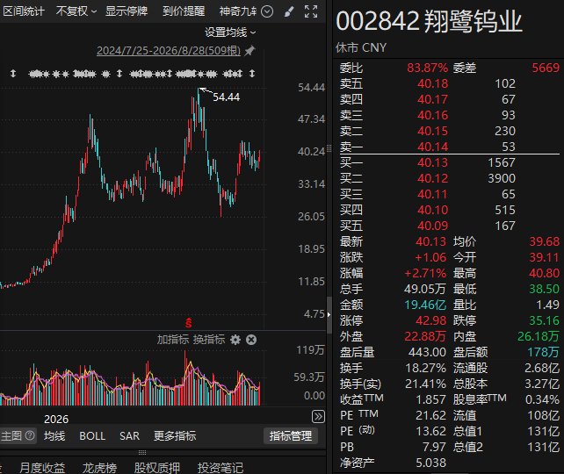Screen dimensions: 564x474
Task: Close the volume indicator panel
Action: pyautogui.click(x=251, y=340)
